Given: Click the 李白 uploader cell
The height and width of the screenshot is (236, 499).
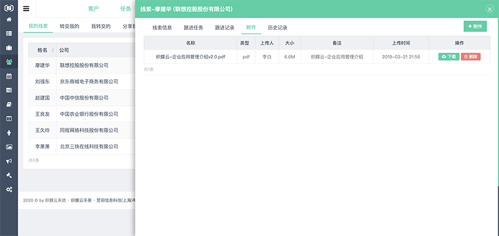Looking at the screenshot, I should pyautogui.click(x=267, y=57).
